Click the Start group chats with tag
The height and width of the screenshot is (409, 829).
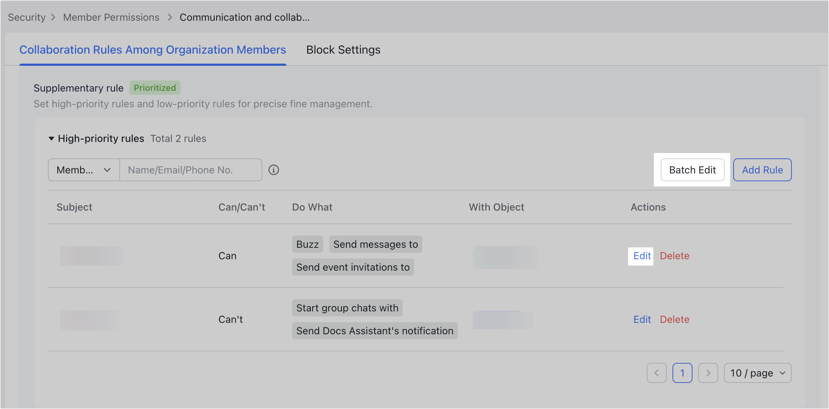[x=347, y=308]
